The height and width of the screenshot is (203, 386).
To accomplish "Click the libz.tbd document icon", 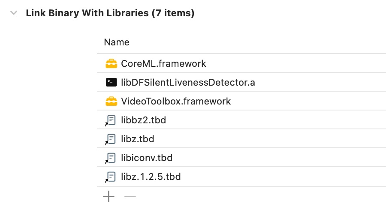I will pos(111,139).
